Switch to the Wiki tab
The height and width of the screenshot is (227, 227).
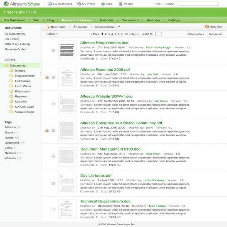click(36, 20)
